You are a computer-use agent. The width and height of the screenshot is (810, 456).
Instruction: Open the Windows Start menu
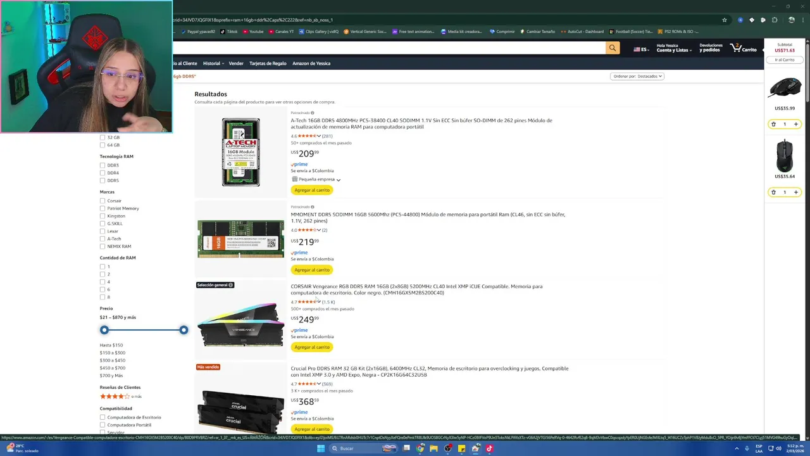pyautogui.click(x=321, y=448)
